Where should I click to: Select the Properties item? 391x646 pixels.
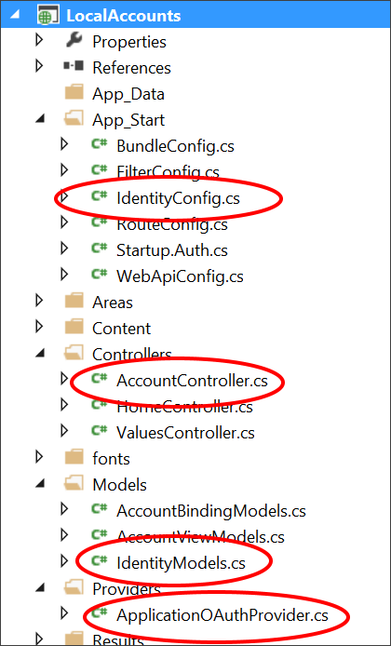coord(129,42)
